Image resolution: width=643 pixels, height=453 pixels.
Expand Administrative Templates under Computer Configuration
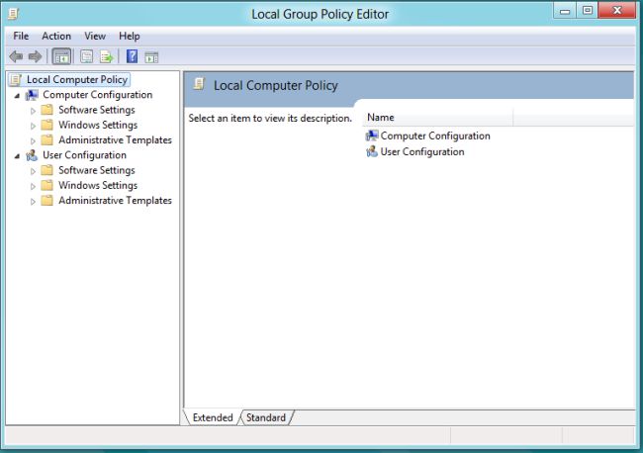click(33, 141)
